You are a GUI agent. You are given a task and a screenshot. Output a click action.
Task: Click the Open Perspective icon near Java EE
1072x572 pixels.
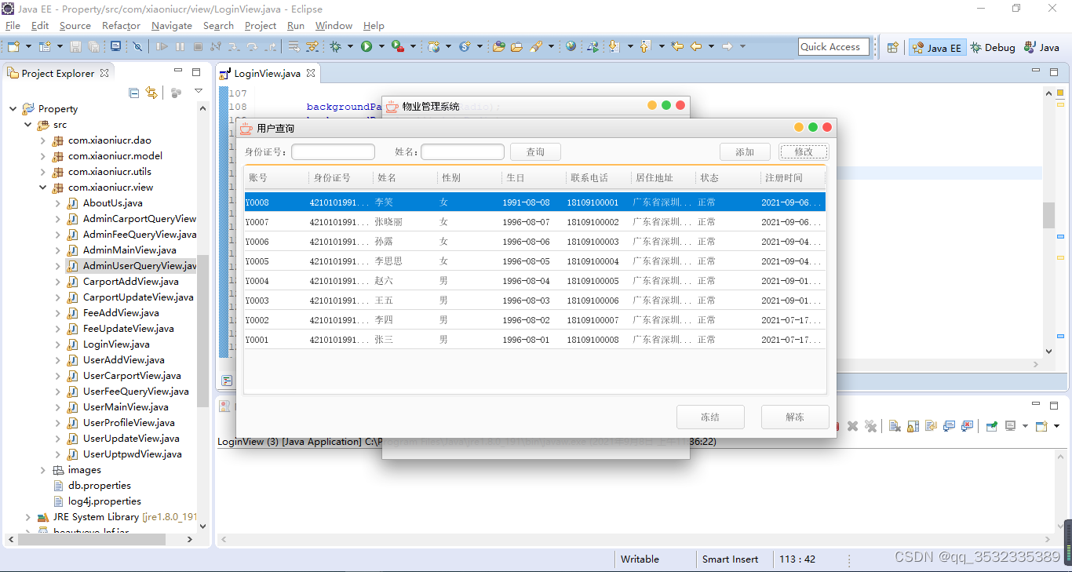(892, 47)
